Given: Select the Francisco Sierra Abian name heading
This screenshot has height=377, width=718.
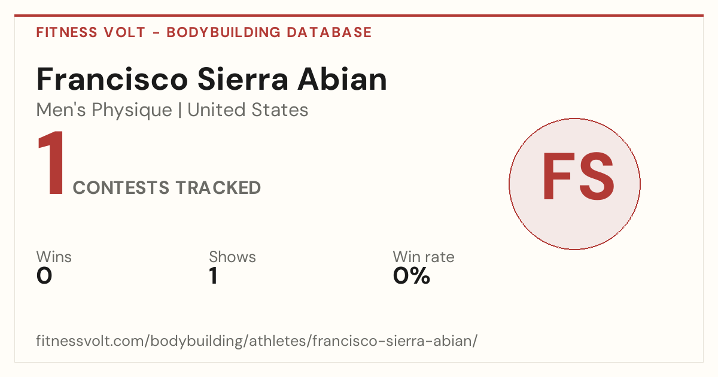Looking at the screenshot, I should [212, 80].
